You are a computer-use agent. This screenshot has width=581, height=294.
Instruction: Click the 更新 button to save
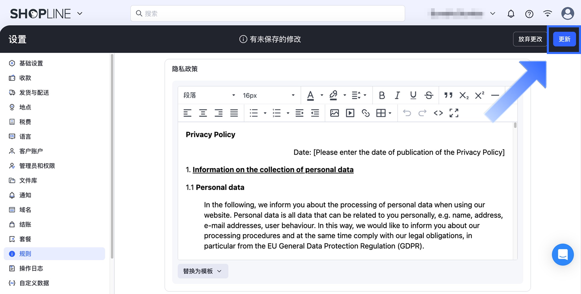click(564, 39)
